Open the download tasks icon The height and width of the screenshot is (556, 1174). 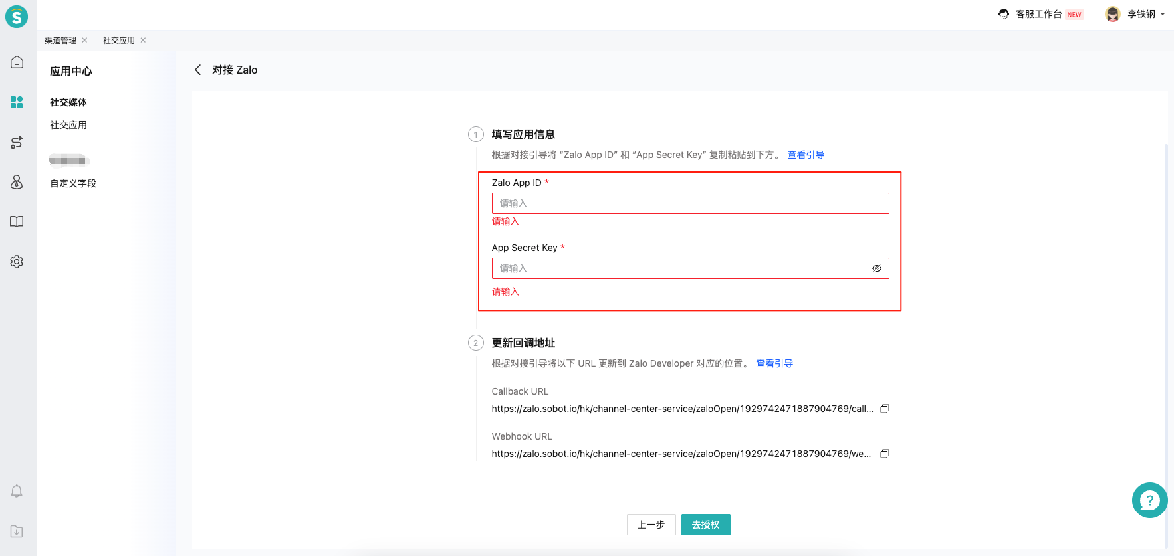pyautogui.click(x=17, y=531)
